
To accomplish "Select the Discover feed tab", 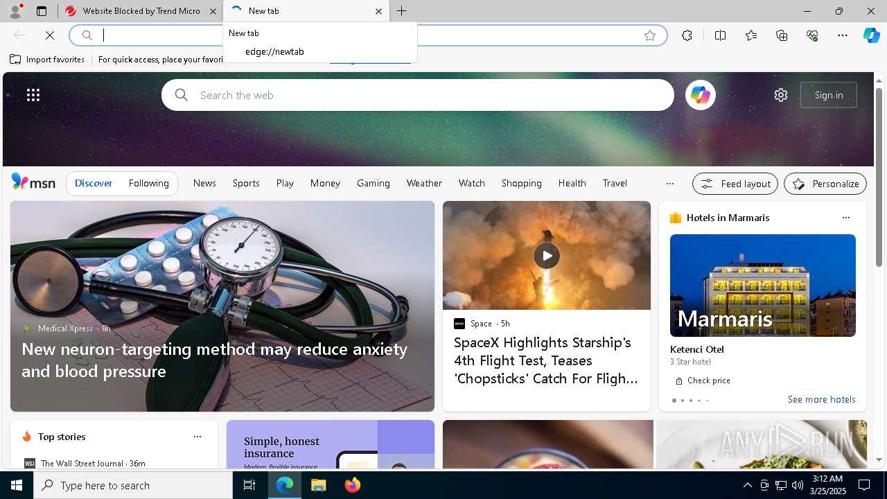I will pos(94,183).
